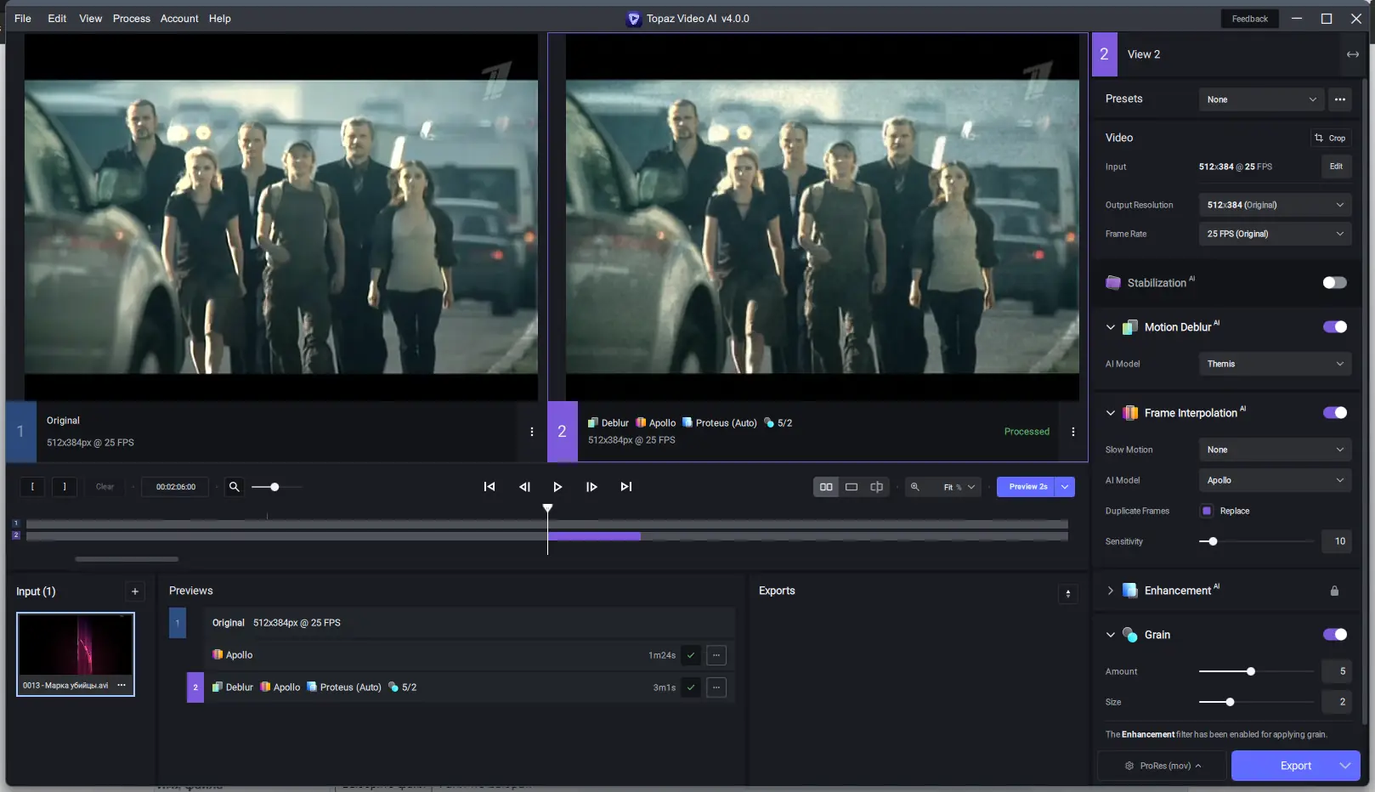Screen dimensions: 1375x792
Task: Open the Account menu
Action: pyautogui.click(x=179, y=19)
